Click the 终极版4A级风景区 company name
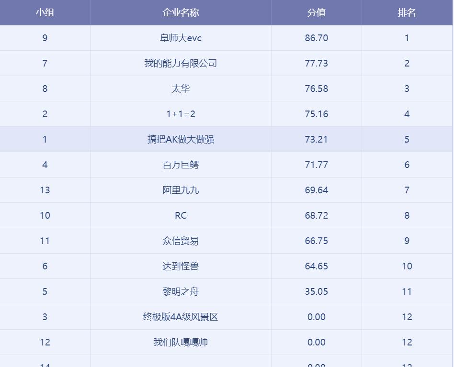454x367 pixels. click(181, 317)
